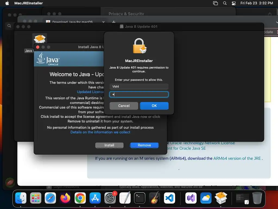Open the Weather app from the Dock
This screenshot has height=209, width=278.
coord(206,198)
